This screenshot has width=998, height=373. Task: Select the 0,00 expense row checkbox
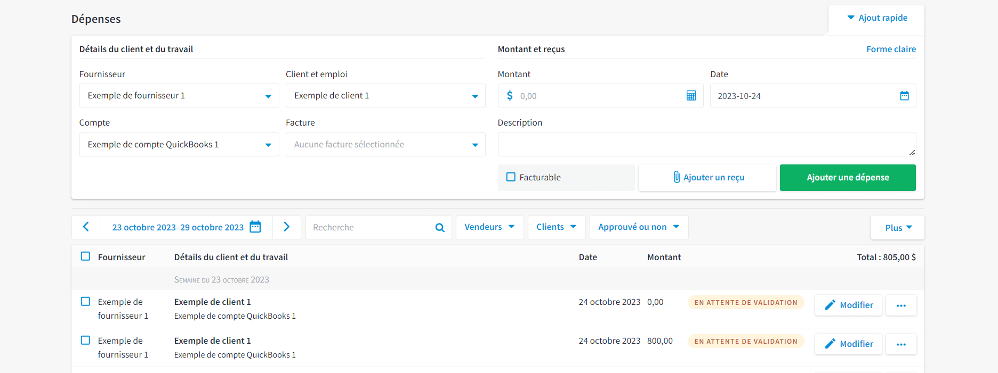85,301
